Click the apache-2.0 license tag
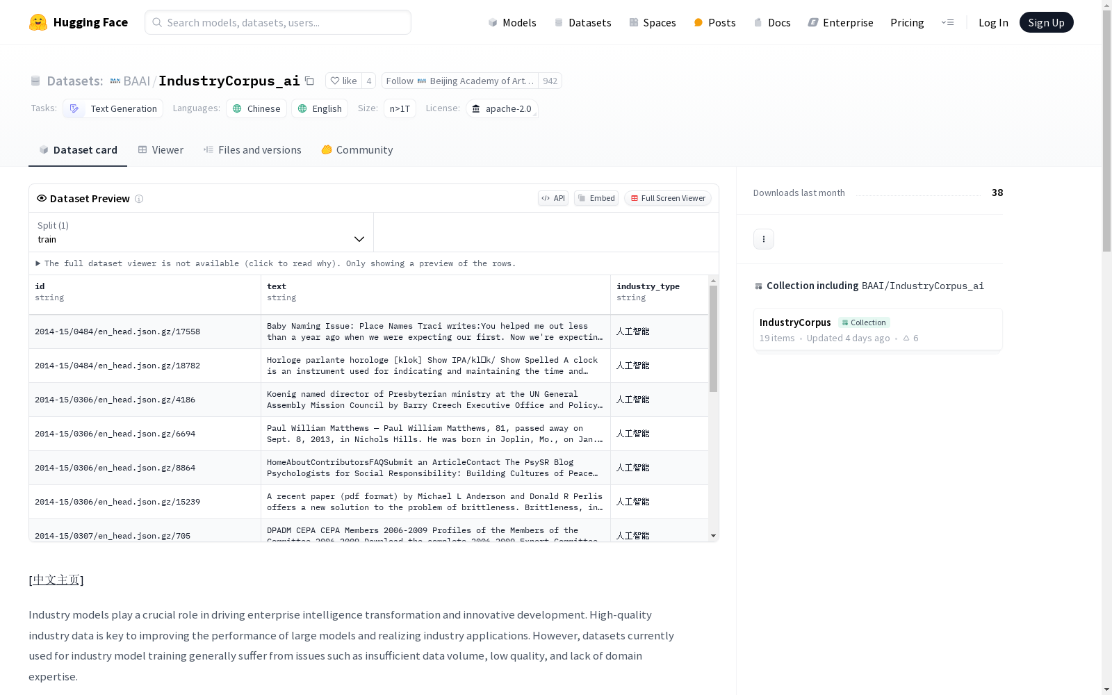 (x=502, y=108)
